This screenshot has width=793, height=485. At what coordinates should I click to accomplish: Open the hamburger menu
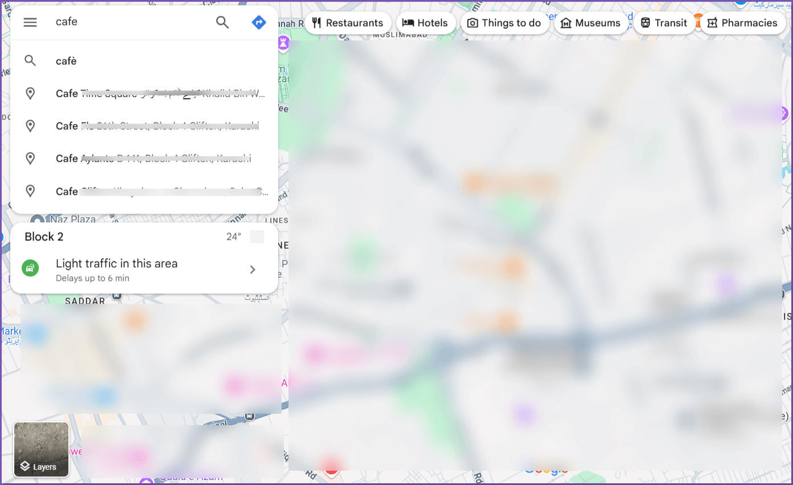pyautogui.click(x=30, y=22)
